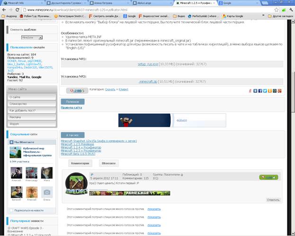Viewport: 295px width, 236px height.
Task: Open the Робин Гуд: Мужчины bookmark
Action: [x=35, y=16]
